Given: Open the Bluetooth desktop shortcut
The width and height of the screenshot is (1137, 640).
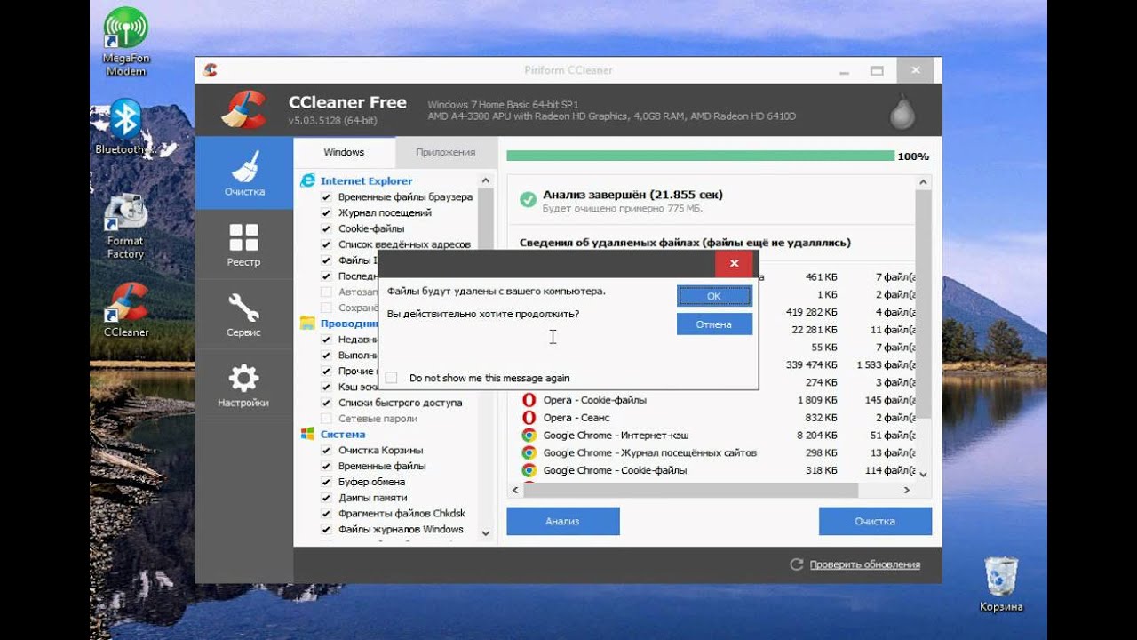Looking at the screenshot, I should [x=125, y=126].
